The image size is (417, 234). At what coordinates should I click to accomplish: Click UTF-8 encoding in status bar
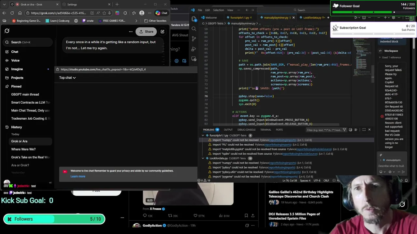tap(317, 180)
